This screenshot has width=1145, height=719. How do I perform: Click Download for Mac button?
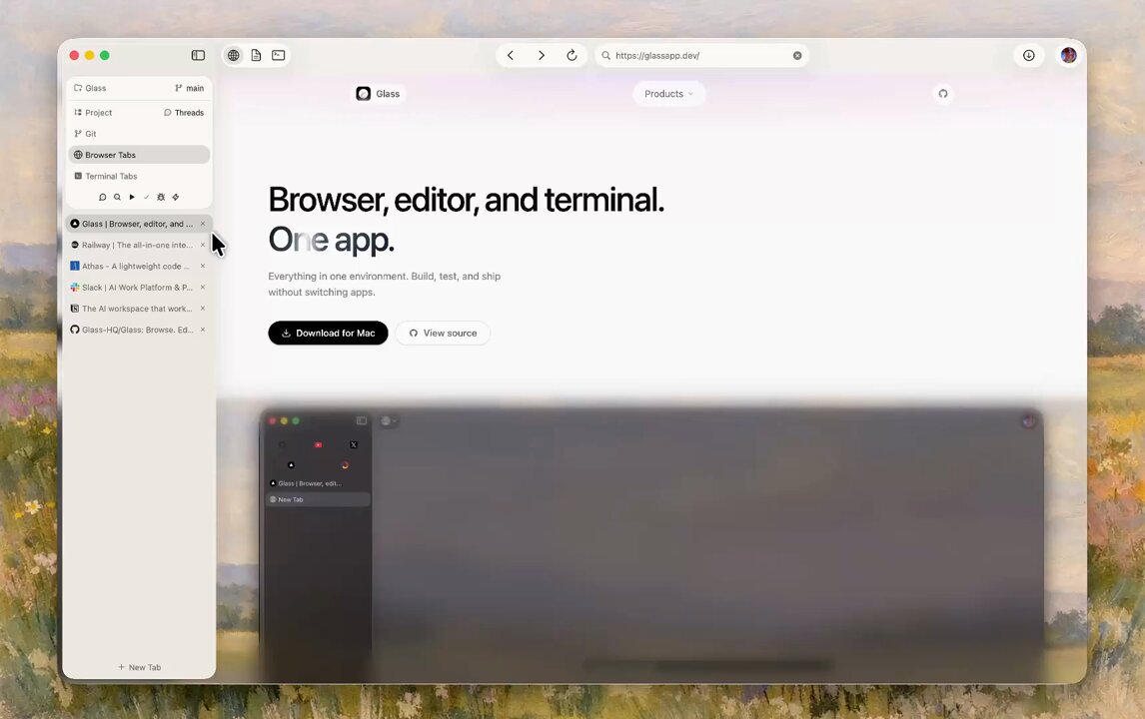(328, 333)
